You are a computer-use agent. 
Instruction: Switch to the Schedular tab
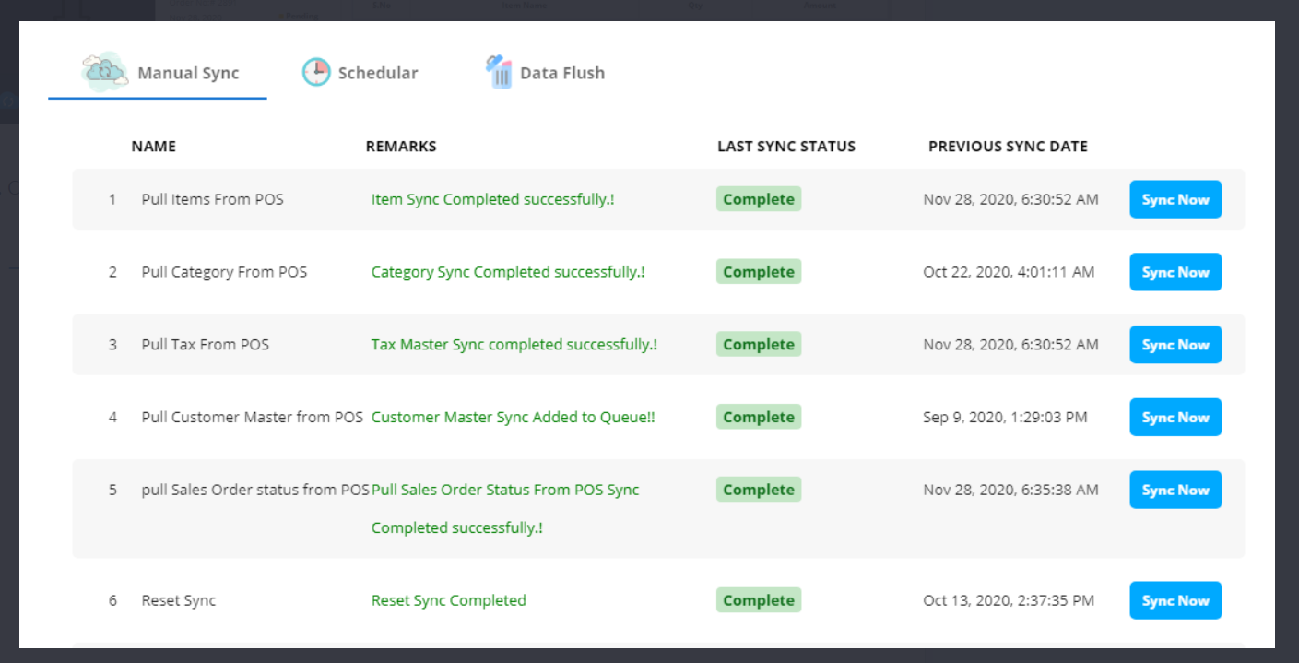[x=377, y=73]
